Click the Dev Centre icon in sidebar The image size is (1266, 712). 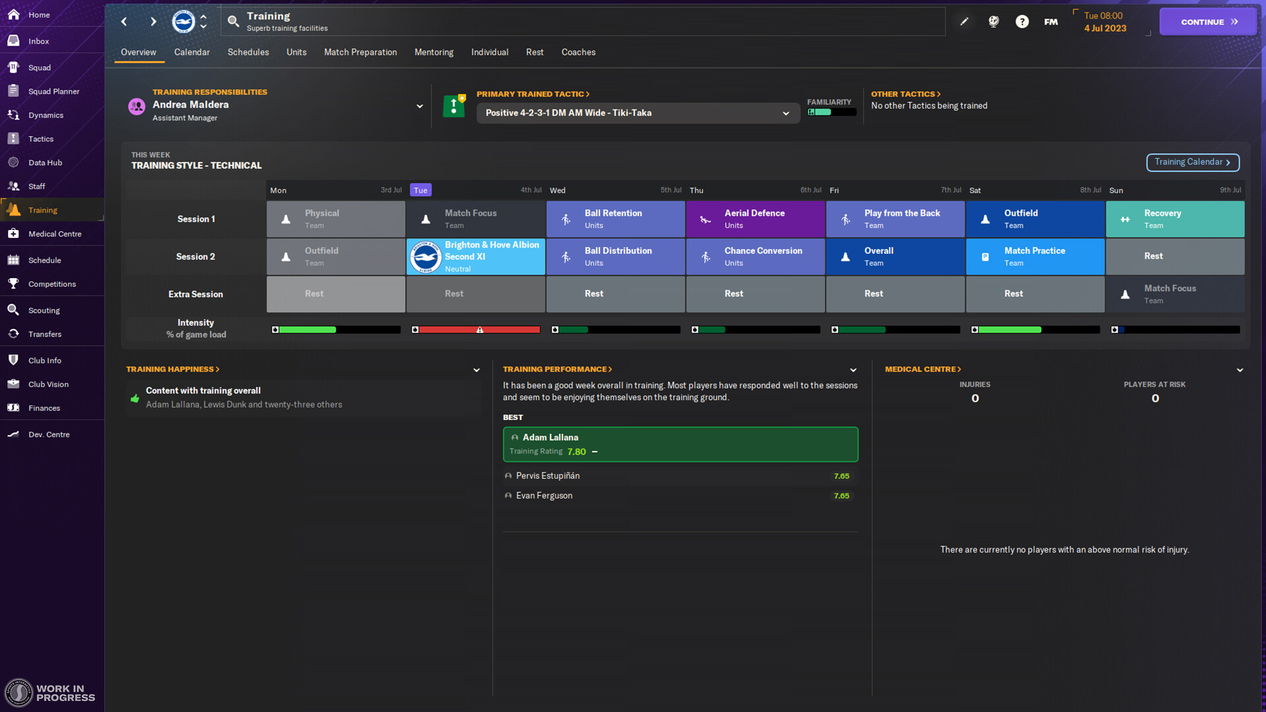(x=13, y=433)
